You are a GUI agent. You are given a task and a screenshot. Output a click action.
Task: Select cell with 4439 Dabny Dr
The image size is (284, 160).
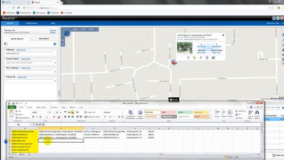pos(25,140)
